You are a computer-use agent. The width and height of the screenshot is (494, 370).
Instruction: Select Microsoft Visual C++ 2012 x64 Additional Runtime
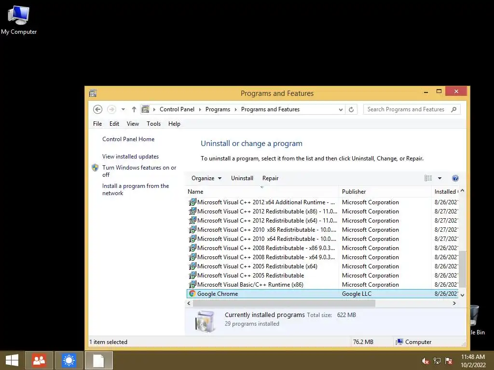[323, 202]
